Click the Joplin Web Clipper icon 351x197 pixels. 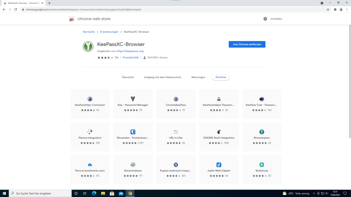click(219, 165)
